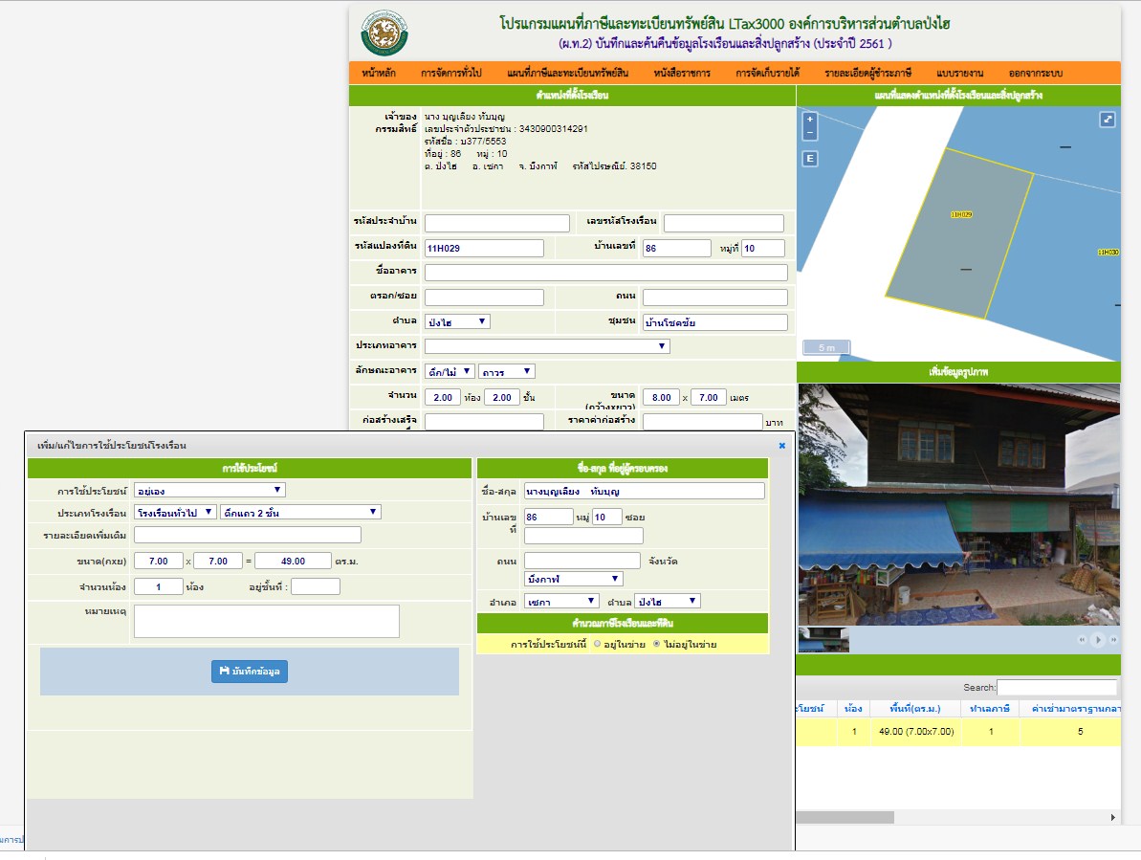The height and width of the screenshot is (860, 1141).
Task: Sort table by พื้นที่(ตร.ม.) column
Action: coord(915,709)
